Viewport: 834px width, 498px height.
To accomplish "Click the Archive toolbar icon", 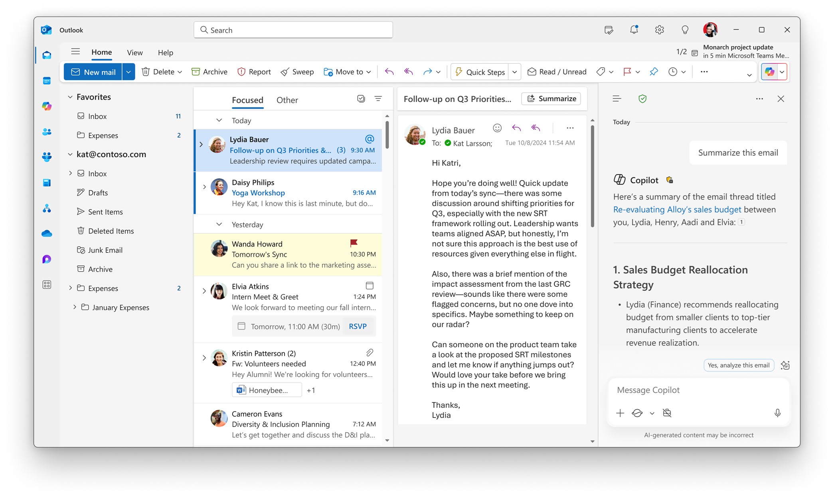I will (x=196, y=72).
